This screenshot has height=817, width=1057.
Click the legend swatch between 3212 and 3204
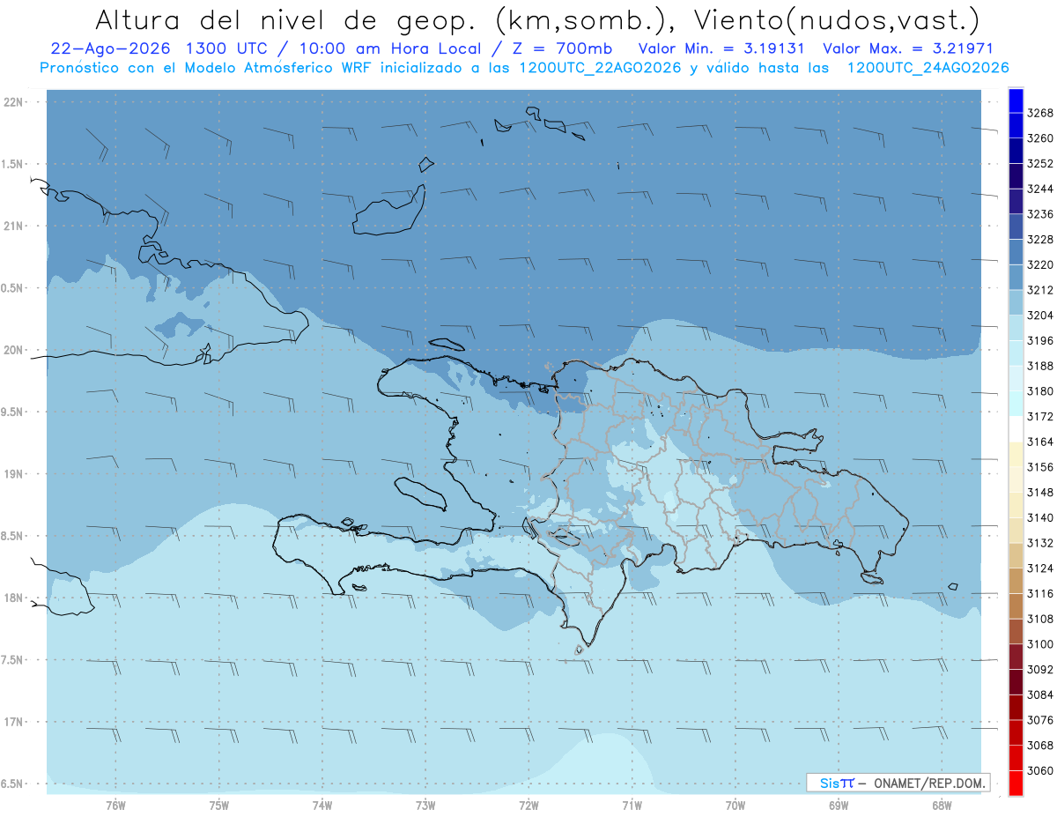tap(1015, 302)
